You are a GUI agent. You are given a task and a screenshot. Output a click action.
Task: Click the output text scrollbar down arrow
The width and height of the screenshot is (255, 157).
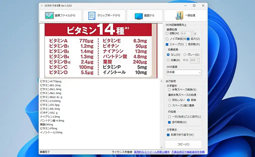(161, 147)
